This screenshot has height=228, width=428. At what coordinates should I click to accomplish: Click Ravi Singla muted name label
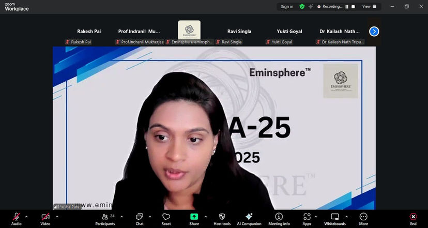pos(229,42)
